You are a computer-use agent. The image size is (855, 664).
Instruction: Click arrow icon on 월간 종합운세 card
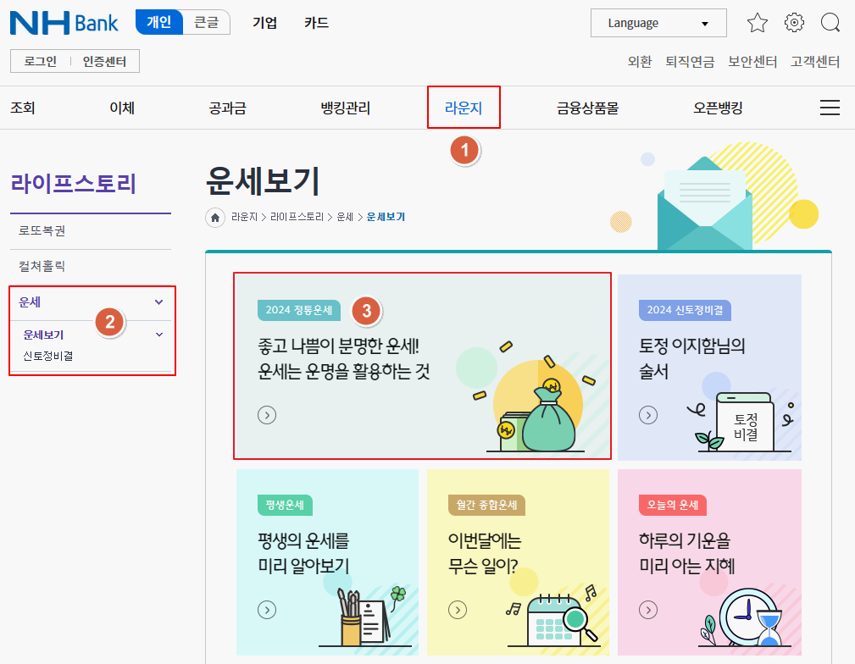click(x=458, y=610)
